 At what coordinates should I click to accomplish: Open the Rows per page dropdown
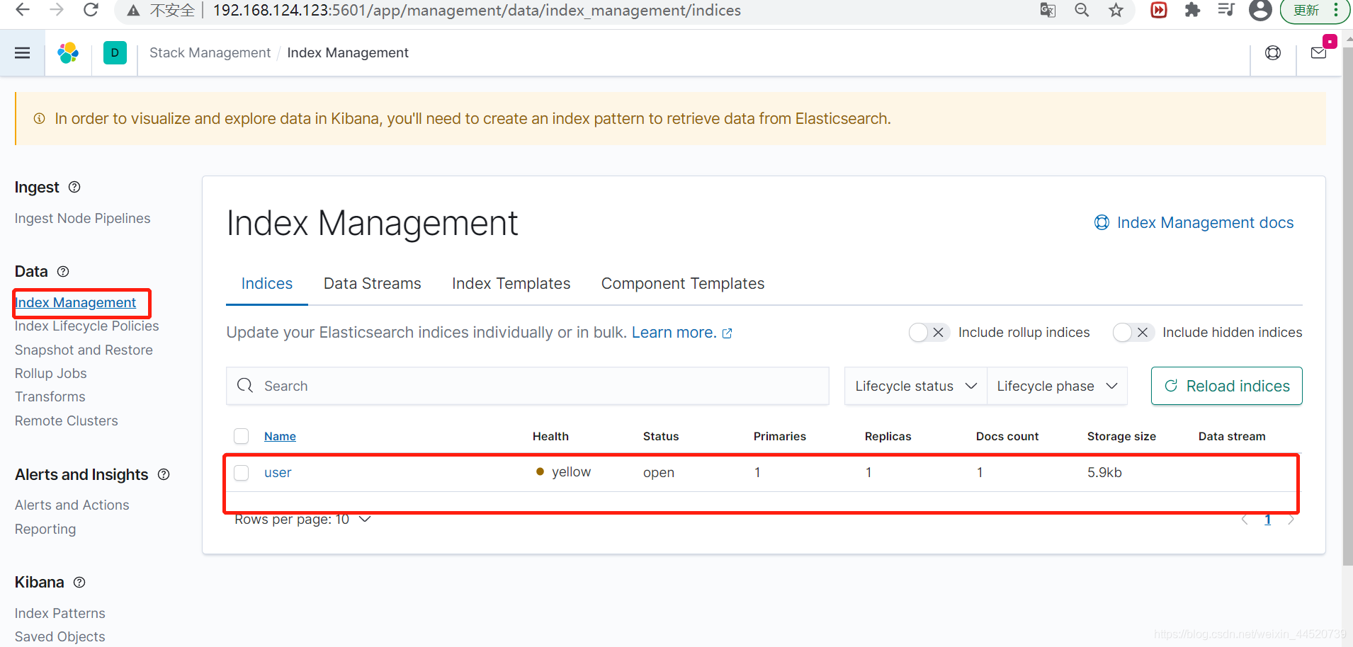[302, 520]
